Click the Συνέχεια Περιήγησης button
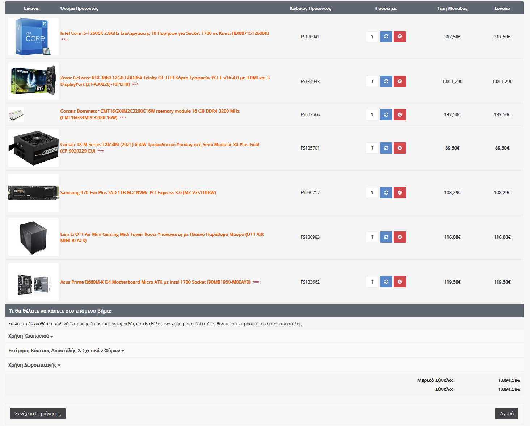This screenshot has height=426, width=530. (x=38, y=413)
